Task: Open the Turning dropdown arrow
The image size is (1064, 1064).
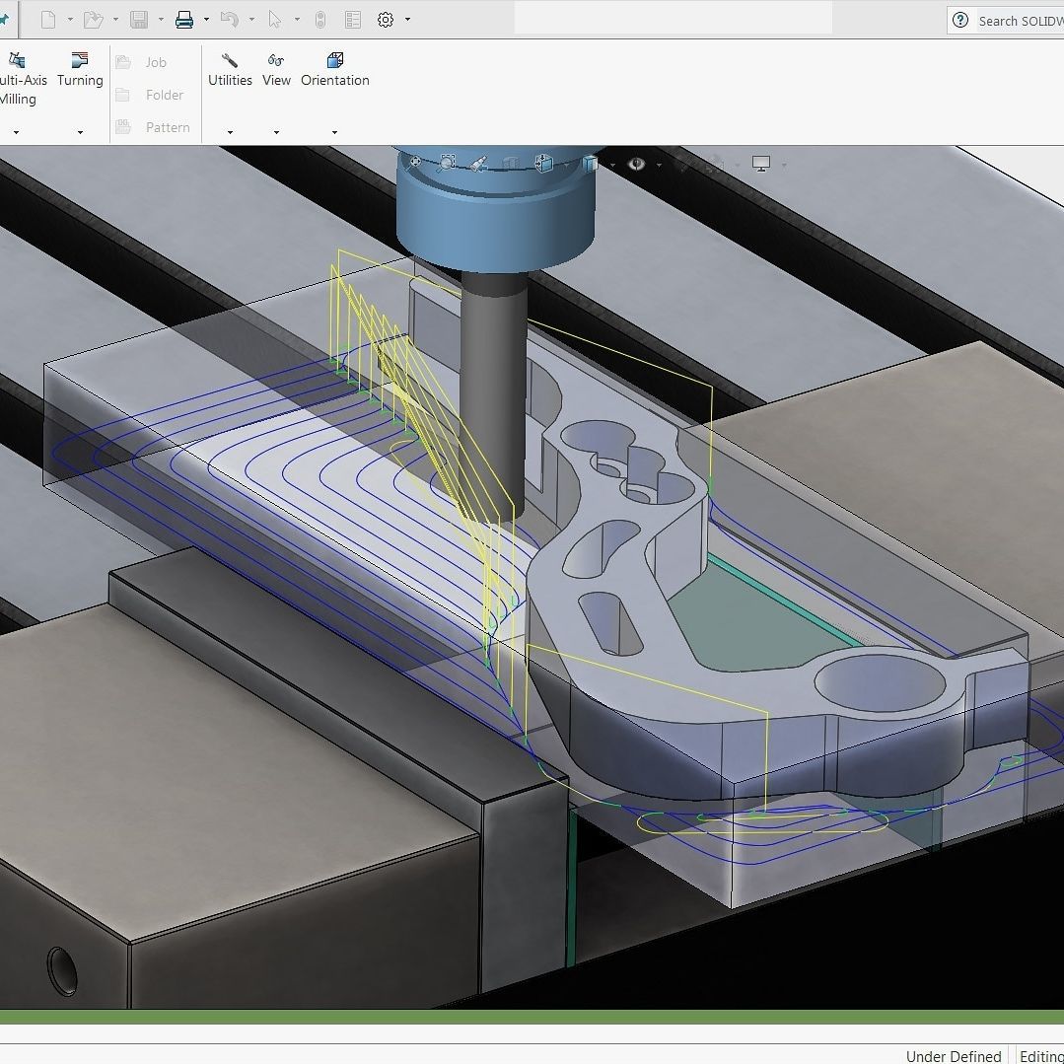Action: click(79, 131)
